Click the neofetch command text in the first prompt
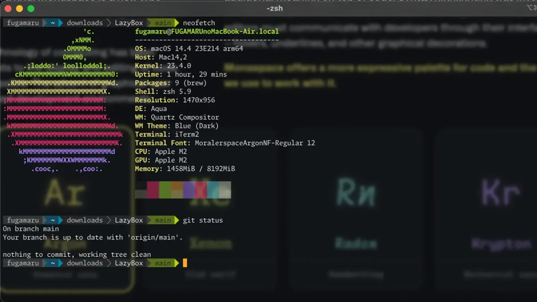The height and width of the screenshot is (302, 537). click(x=199, y=22)
